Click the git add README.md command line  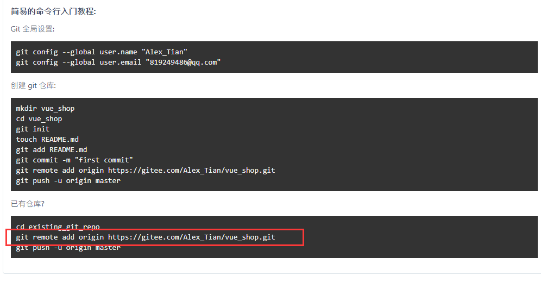point(52,150)
